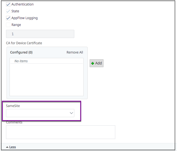This screenshot has height=151, width=177.
Task: Click Remove All in the Configured box
Action: pos(75,52)
